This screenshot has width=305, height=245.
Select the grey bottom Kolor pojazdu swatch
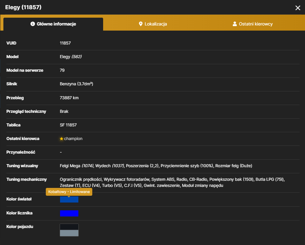tap(69, 233)
